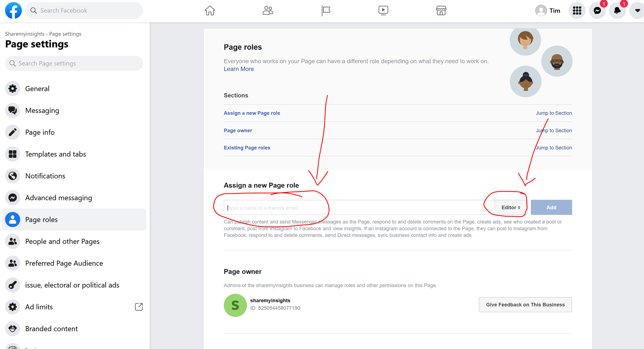The width and height of the screenshot is (644, 349).
Task: Click the name or friend's email field
Action: (x=359, y=208)
